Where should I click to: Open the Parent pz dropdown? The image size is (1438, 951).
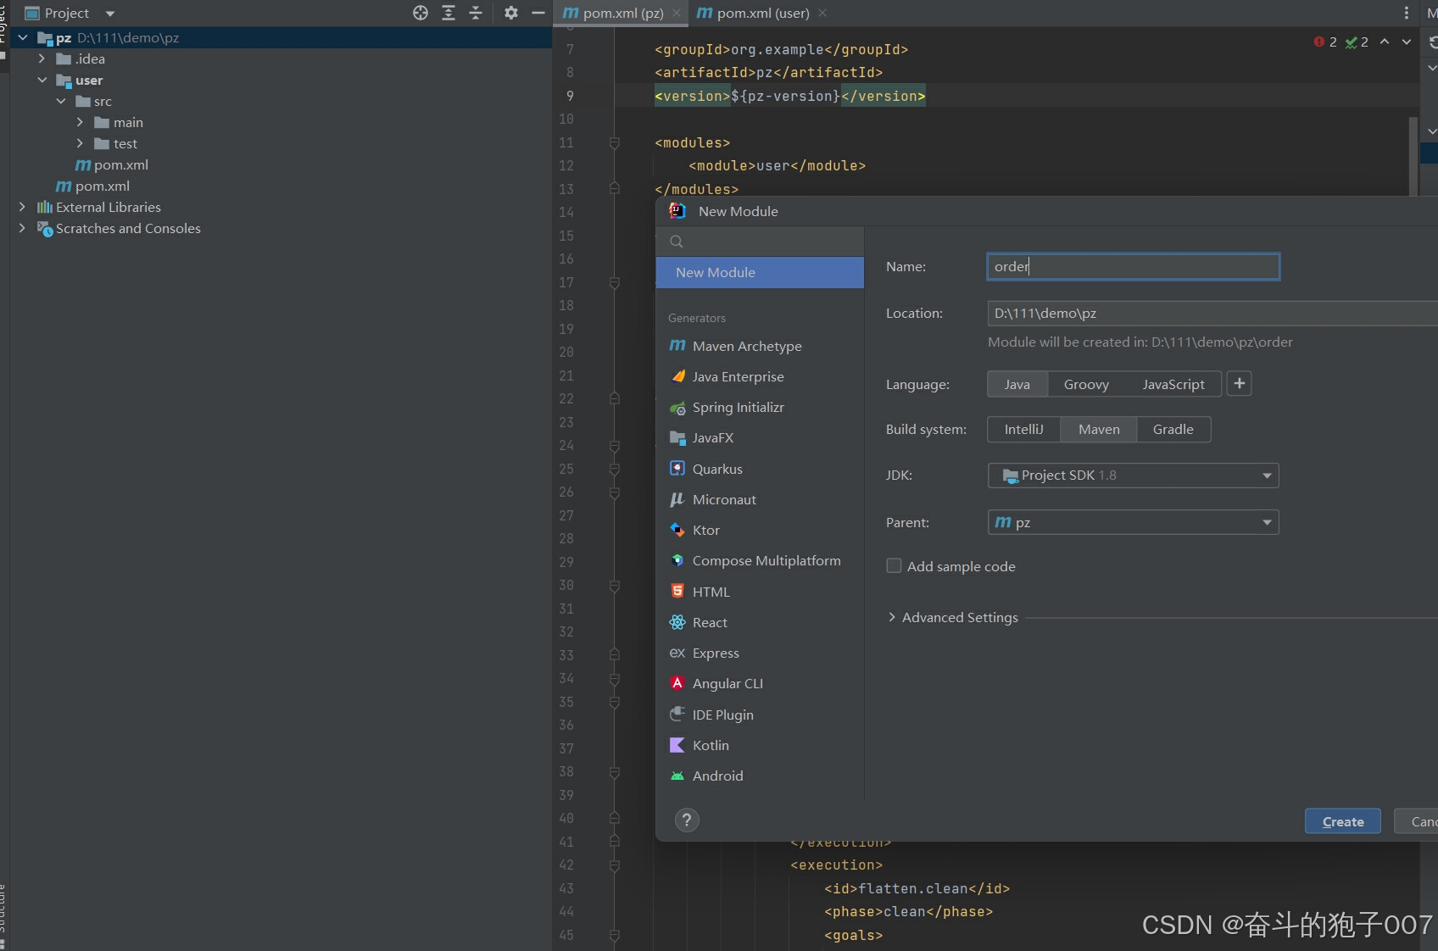(1133, 522)
